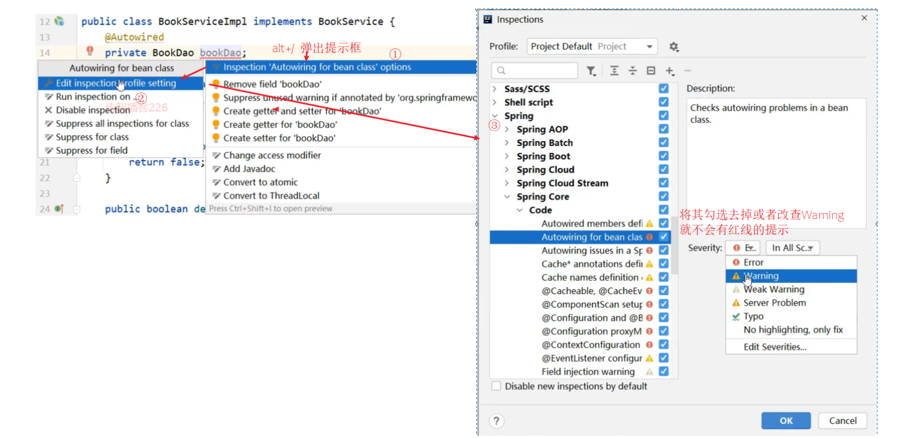Image resolution: width=900 pixels, height=438 pixels.
Task: Select Convert to atomic action
Action: (342, 182)
